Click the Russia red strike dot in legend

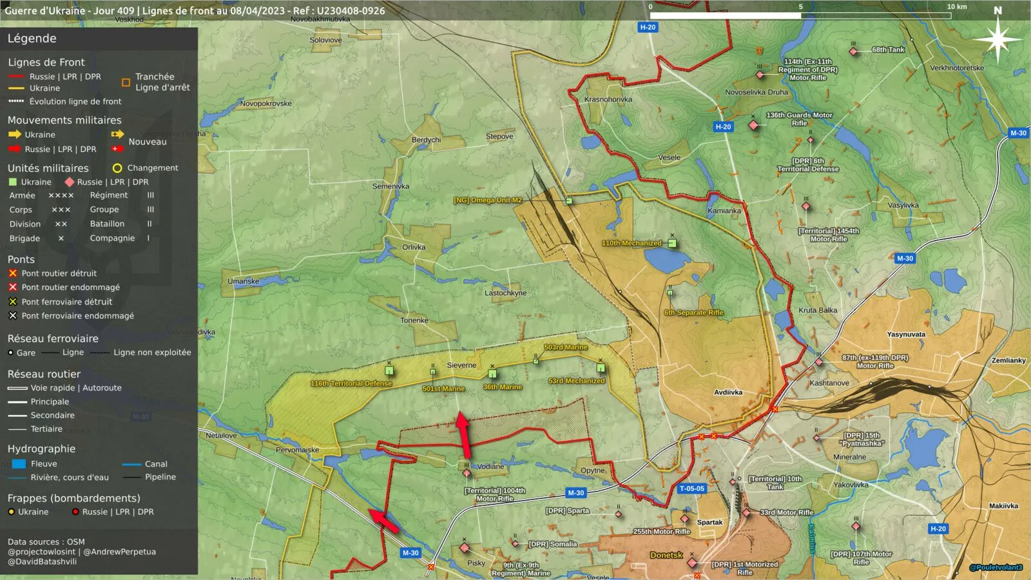coord(75,512)
